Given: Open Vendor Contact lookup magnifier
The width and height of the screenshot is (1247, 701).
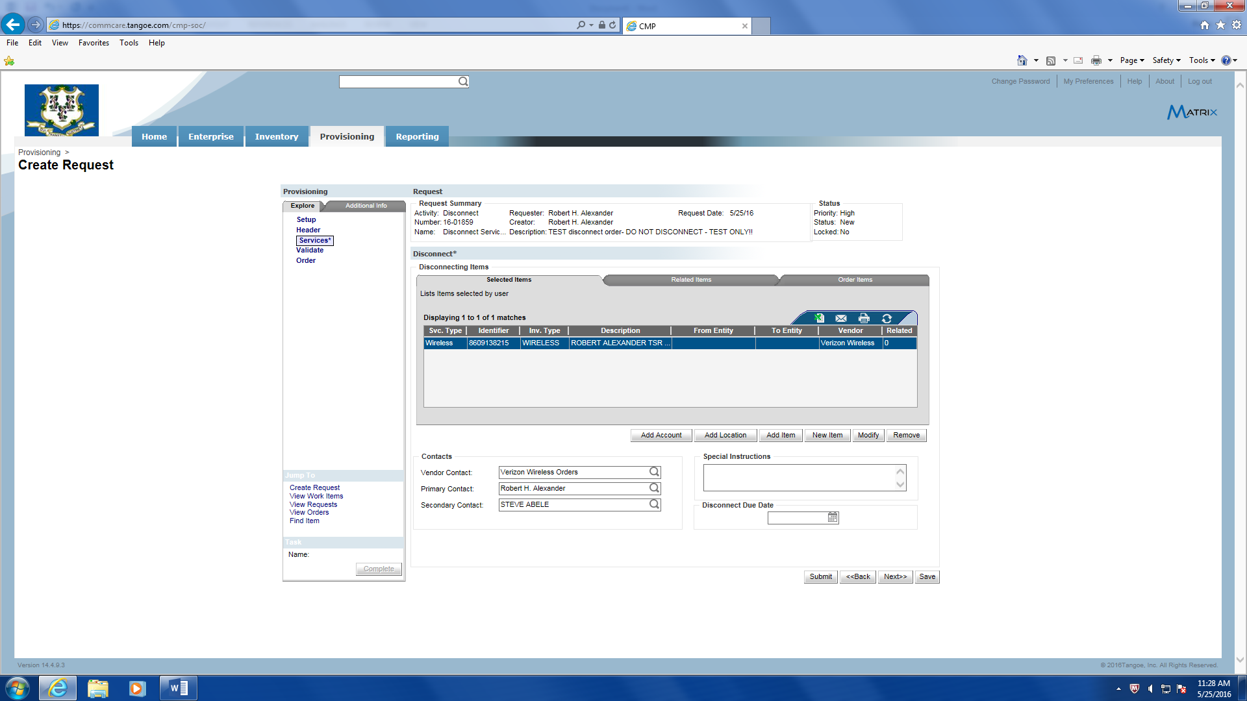Looking at the screenshot, I should tap(654, 472).
